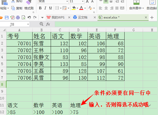Click the formula bar magnifier icon
Screen dimensions: 158x115
(41, 24)
